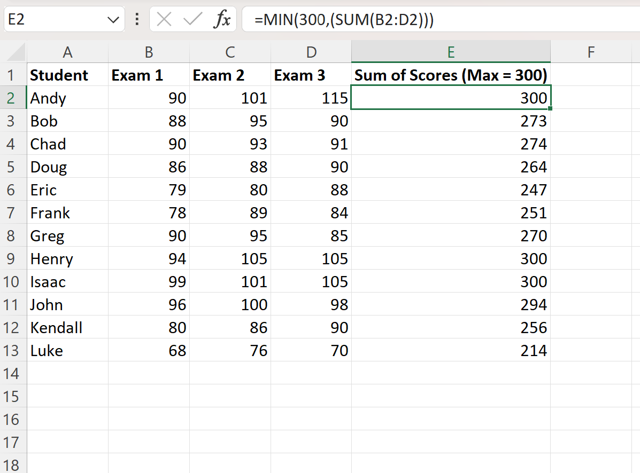The width and height of the screenshot is (640, 473).
Task: Click the Select All corner triangle
Action: (x=16, y=52)
